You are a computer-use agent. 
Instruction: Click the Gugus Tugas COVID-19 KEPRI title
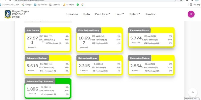coord(20,14)
